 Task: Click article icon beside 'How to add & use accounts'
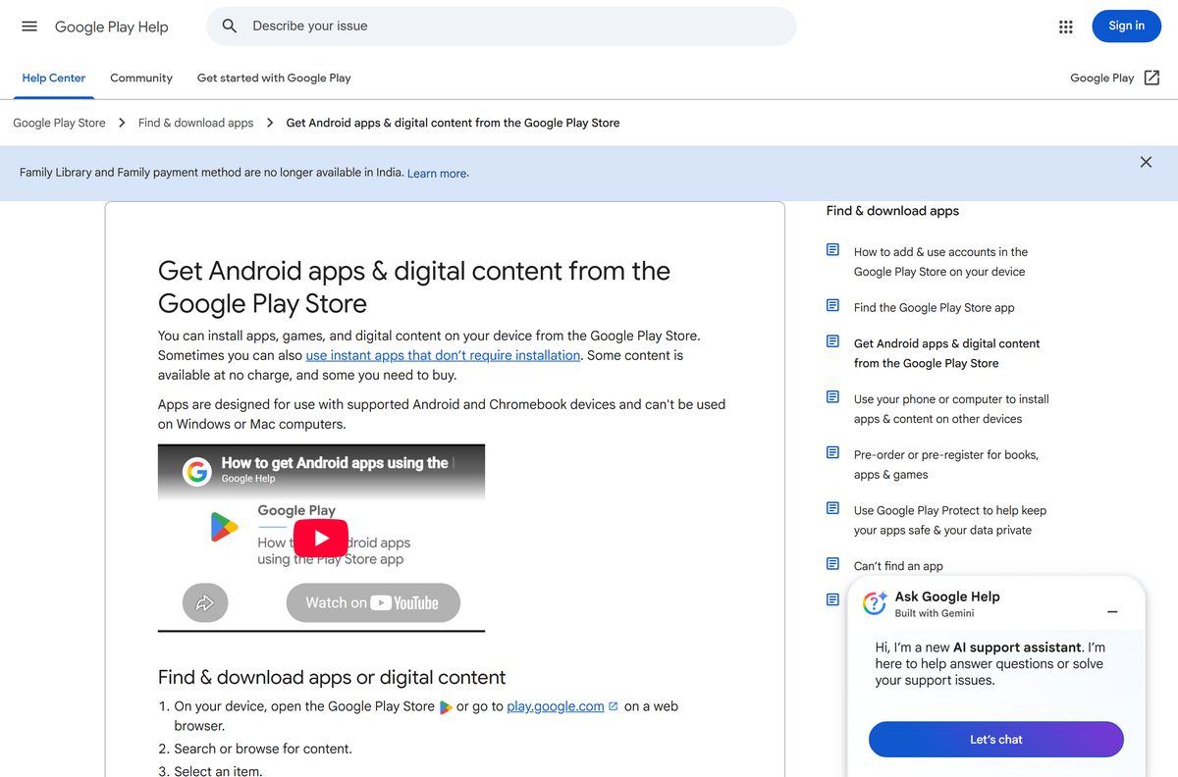[833, 250]
